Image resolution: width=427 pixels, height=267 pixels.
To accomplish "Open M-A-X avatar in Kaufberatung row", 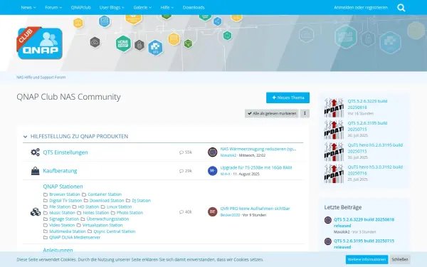I will pos(212,171).
